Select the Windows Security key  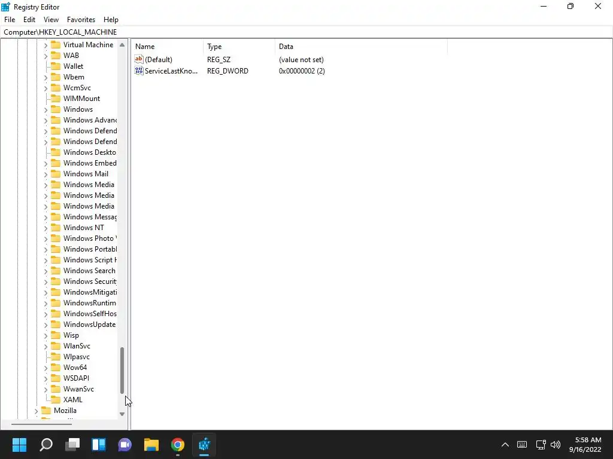pos(90,281)
